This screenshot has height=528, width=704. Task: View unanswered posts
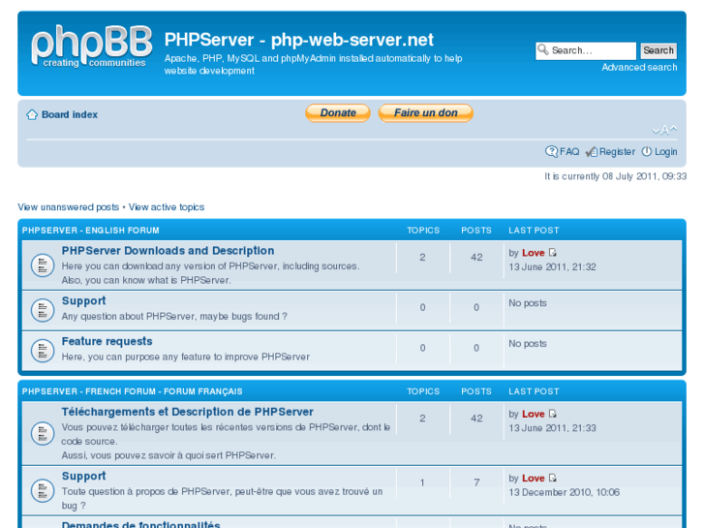pos(68,207)
